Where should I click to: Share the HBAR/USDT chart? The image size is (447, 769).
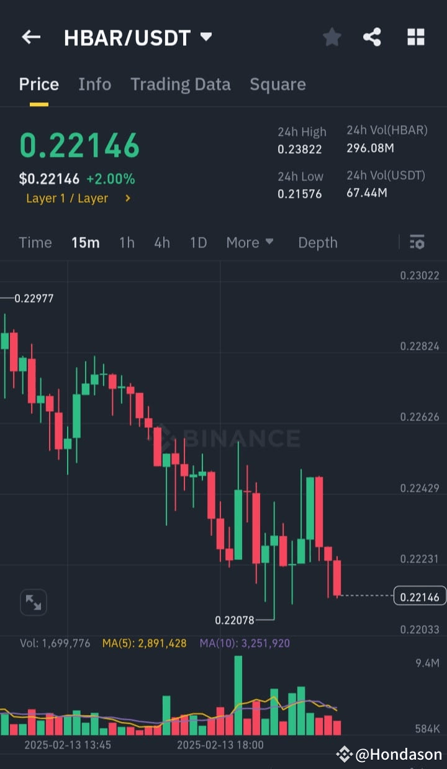[x=372, y=37]
